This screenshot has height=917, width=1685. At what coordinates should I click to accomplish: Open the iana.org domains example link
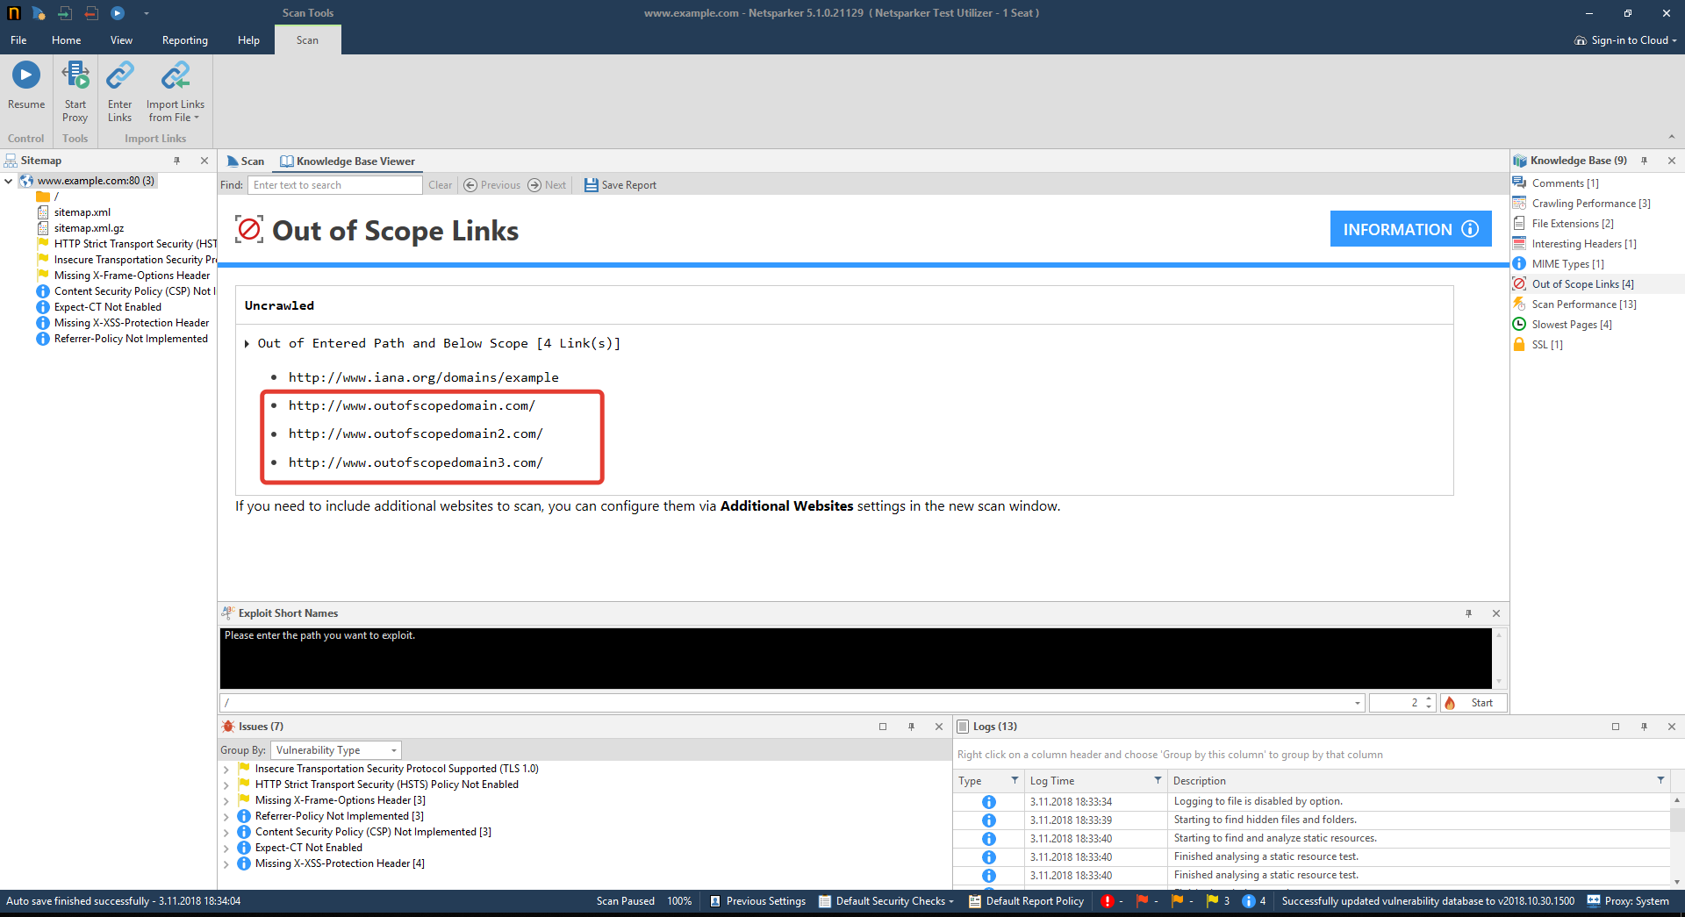(x=424, y=377)
